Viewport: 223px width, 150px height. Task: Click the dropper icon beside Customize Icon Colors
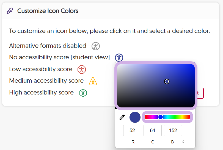(x=10, y=11)
